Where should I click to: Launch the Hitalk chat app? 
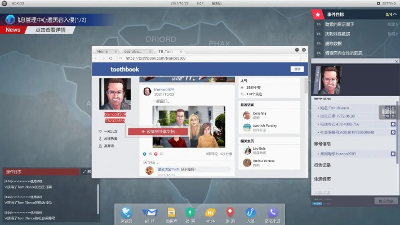210,213
